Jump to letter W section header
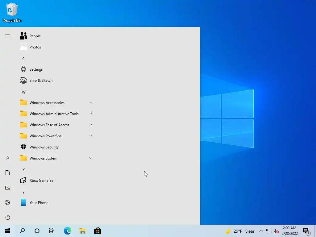 click(x=23, y=92)
